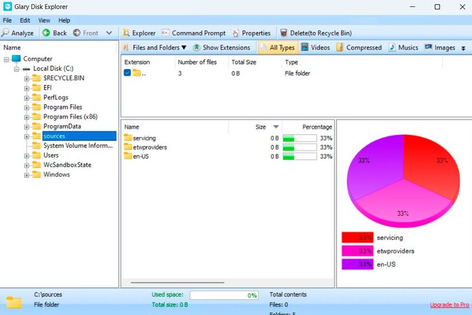Click the servicing percentage bar
The height and width of the screenshot is (315, 472).
click(x=300, y=138)
